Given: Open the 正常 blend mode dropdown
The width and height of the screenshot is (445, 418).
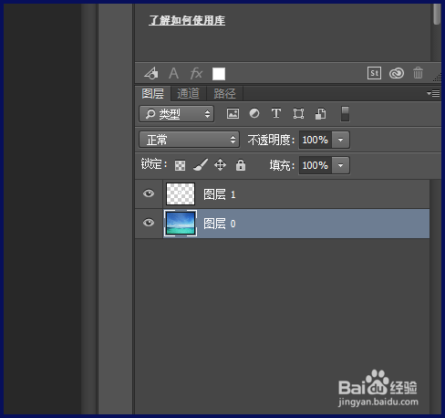Looking at the screenshot, I should coord(190,140).
